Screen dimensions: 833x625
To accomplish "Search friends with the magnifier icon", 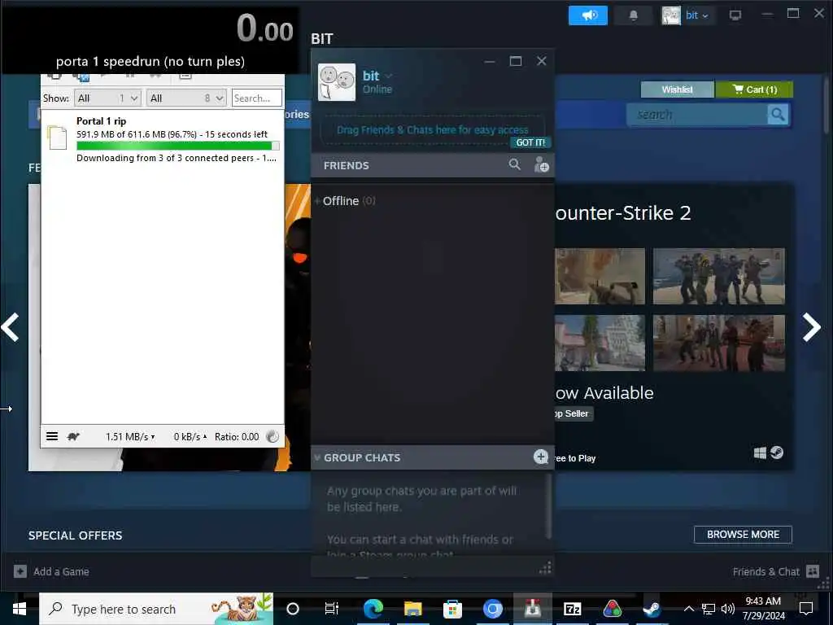I will point(514,164).
